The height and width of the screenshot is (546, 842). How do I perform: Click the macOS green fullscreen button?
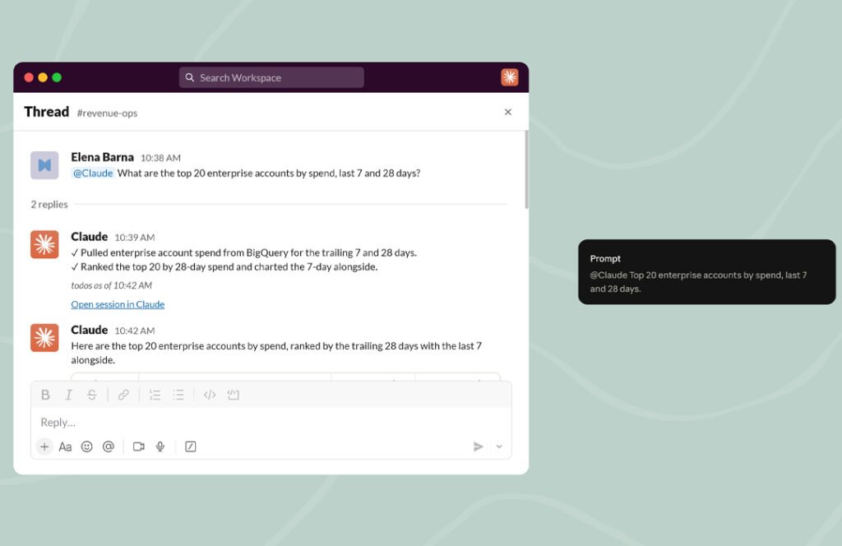pyautogui.click(x=57, y=77)
